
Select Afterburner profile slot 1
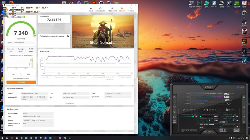[244, 102]
